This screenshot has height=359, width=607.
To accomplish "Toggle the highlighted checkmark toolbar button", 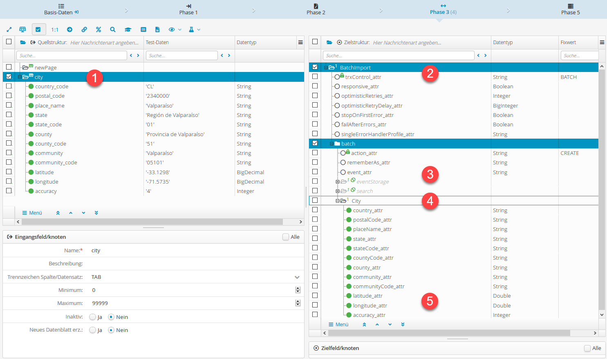I will coord(38,29).
